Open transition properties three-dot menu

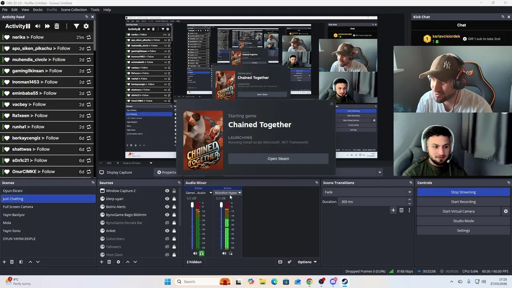point(409,210)
